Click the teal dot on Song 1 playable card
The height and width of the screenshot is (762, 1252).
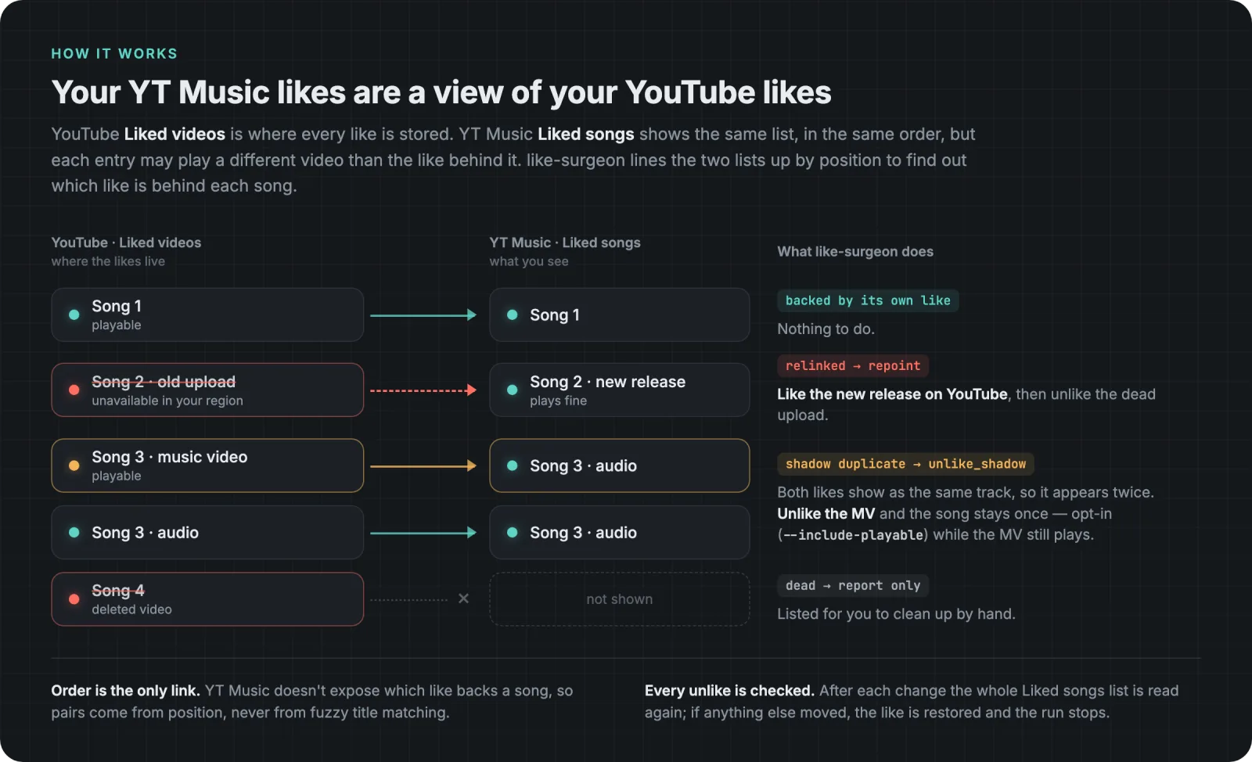click(x=74, y=315)
